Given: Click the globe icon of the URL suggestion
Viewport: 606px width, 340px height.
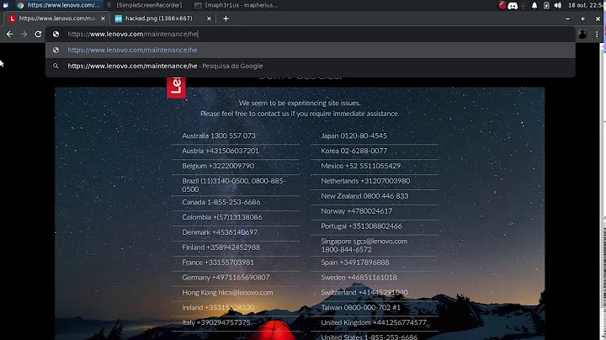Looking at the screenshot, I should point(56,50).
